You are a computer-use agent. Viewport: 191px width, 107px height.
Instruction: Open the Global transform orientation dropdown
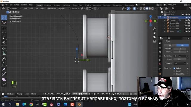(74, 9)
